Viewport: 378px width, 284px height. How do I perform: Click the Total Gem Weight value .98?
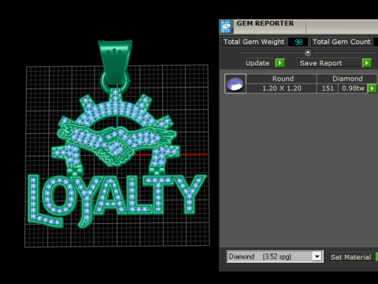(x=298, y=42)
